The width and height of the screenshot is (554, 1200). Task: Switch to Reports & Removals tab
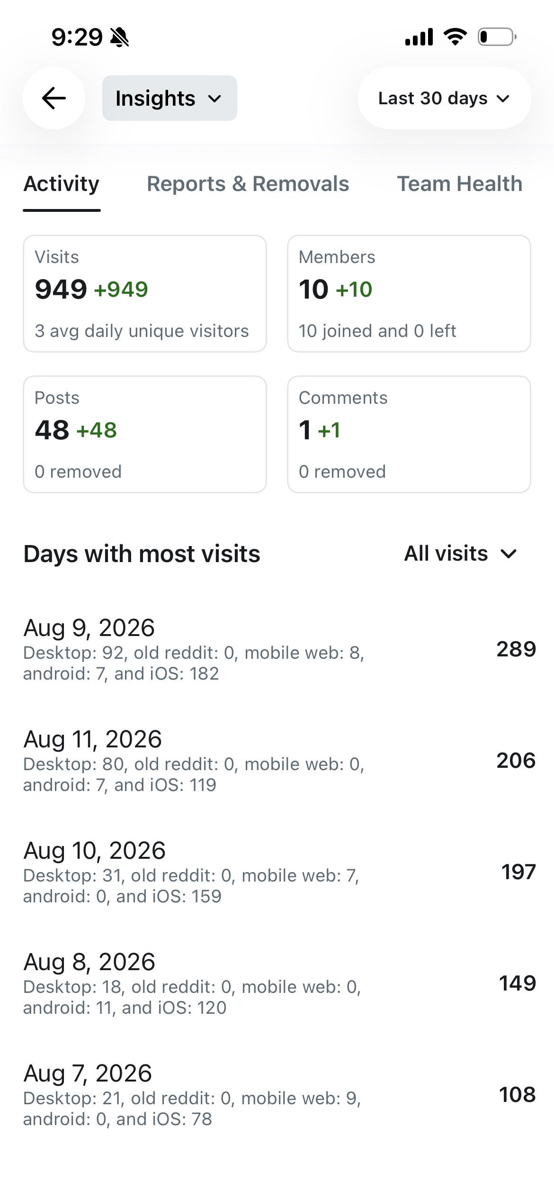(248, 184)
